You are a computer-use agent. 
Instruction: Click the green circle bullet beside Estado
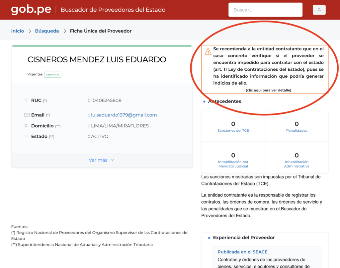(x=26, y=136)
